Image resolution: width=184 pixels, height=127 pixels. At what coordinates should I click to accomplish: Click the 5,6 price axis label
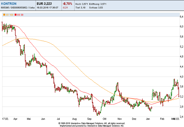point(181,37)
